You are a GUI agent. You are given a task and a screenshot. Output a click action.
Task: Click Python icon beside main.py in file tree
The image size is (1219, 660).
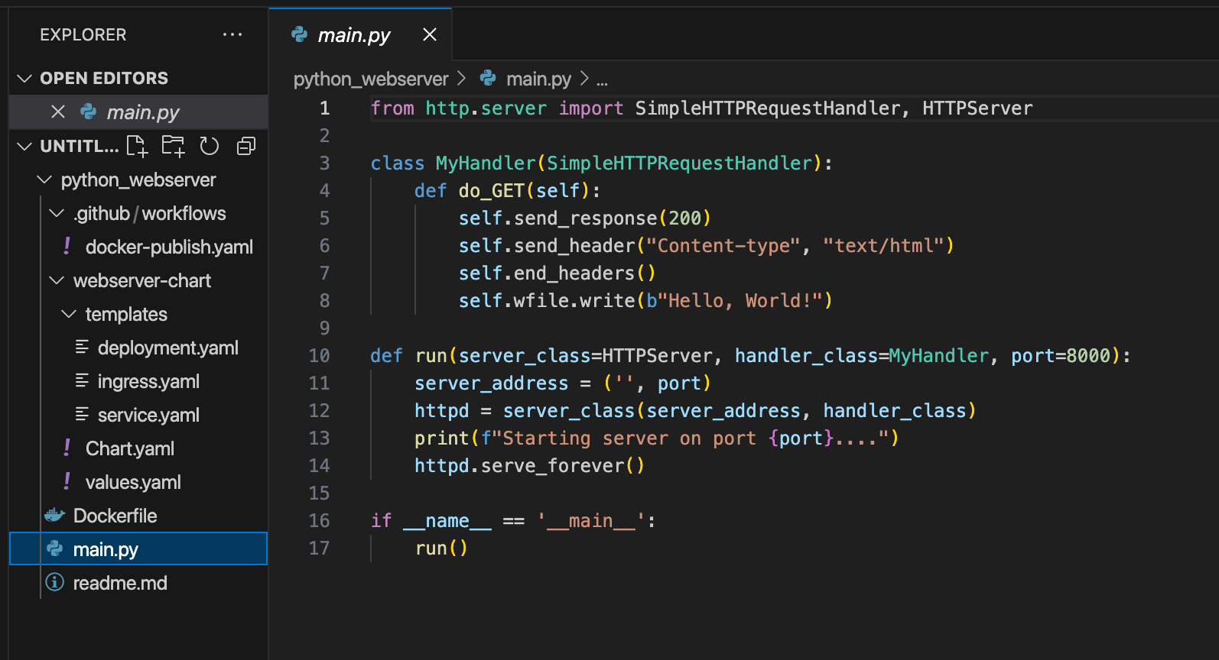click(55, 549)
